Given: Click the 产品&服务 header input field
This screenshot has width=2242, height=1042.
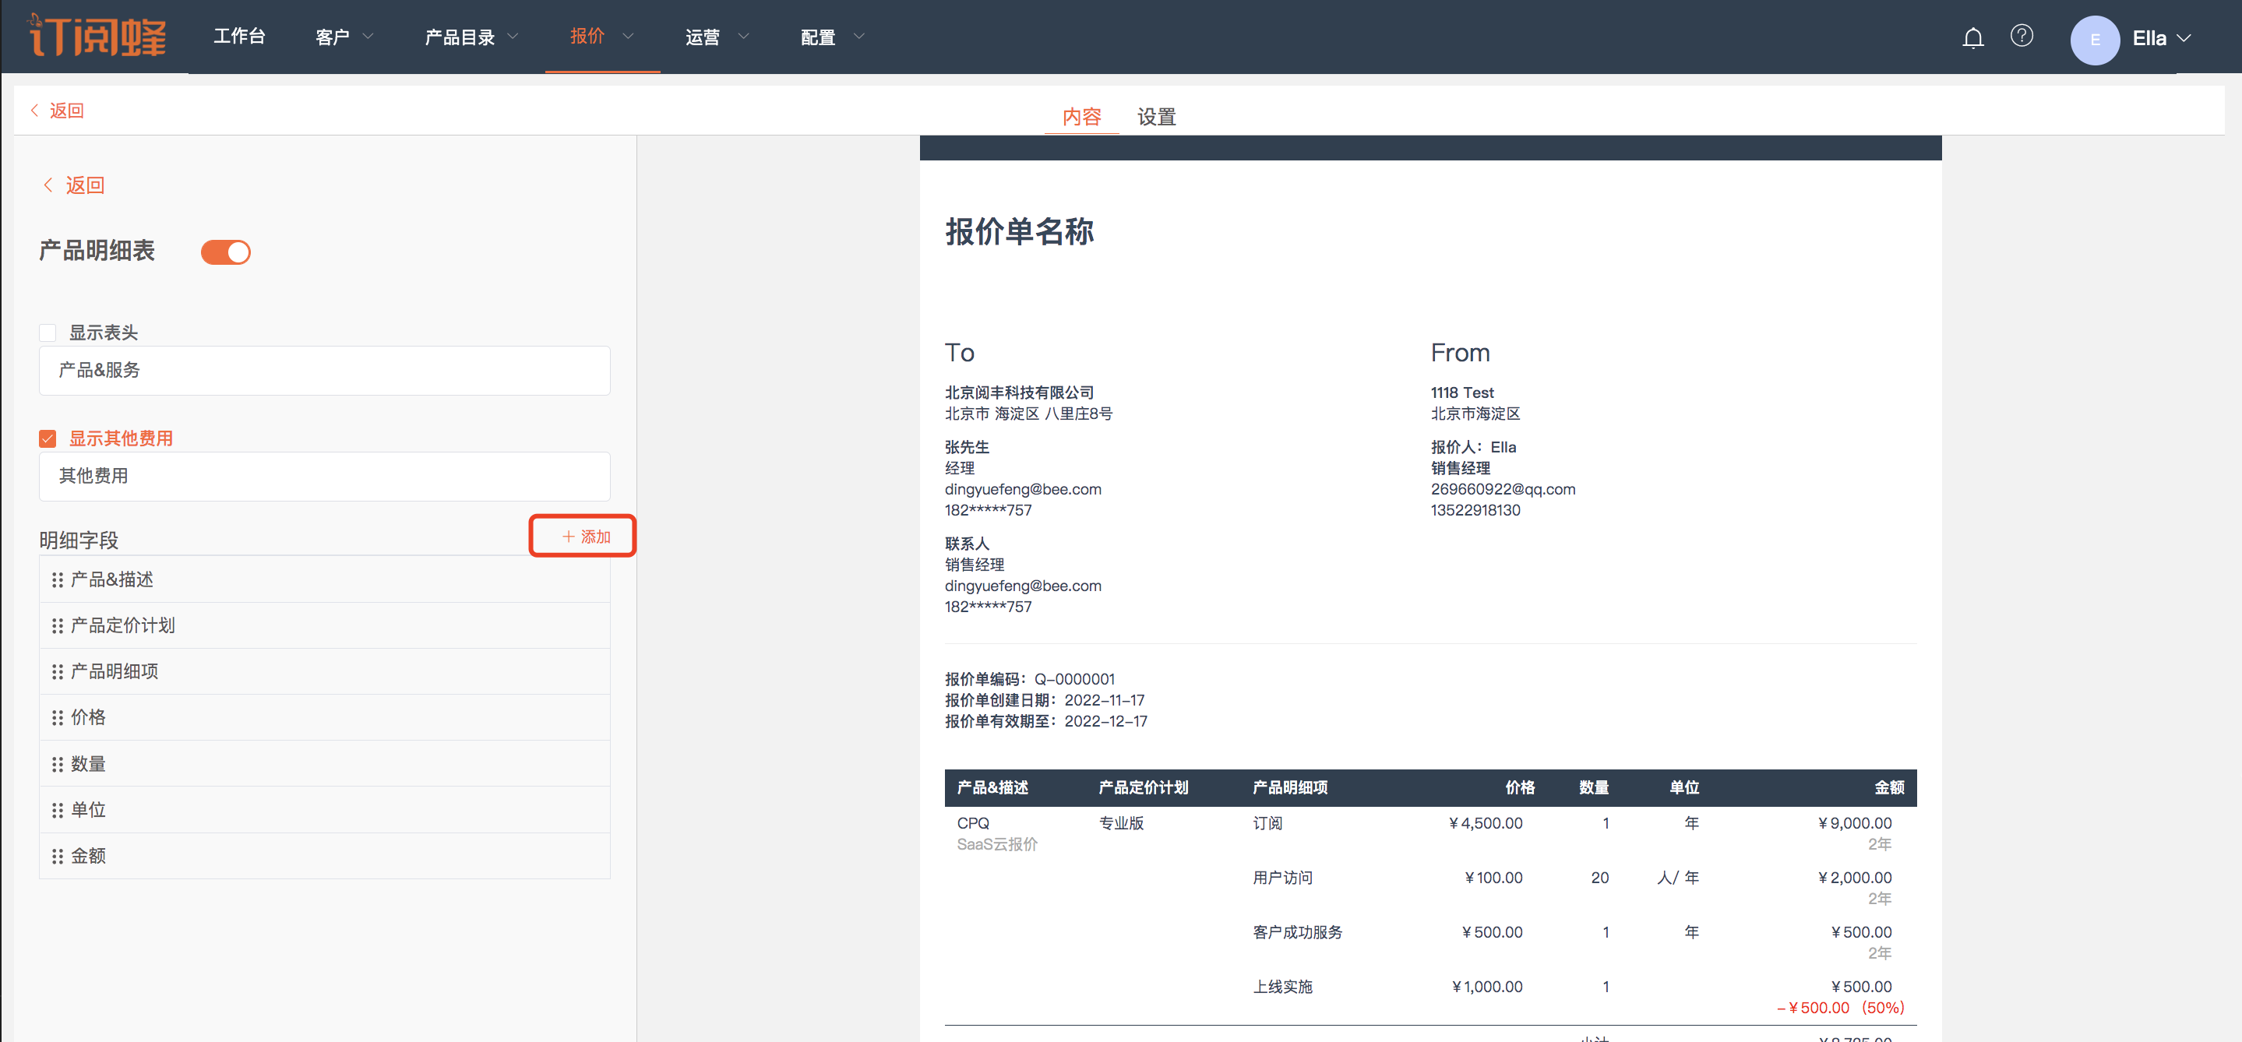Looking at the screenshot, I should (324, 371).
